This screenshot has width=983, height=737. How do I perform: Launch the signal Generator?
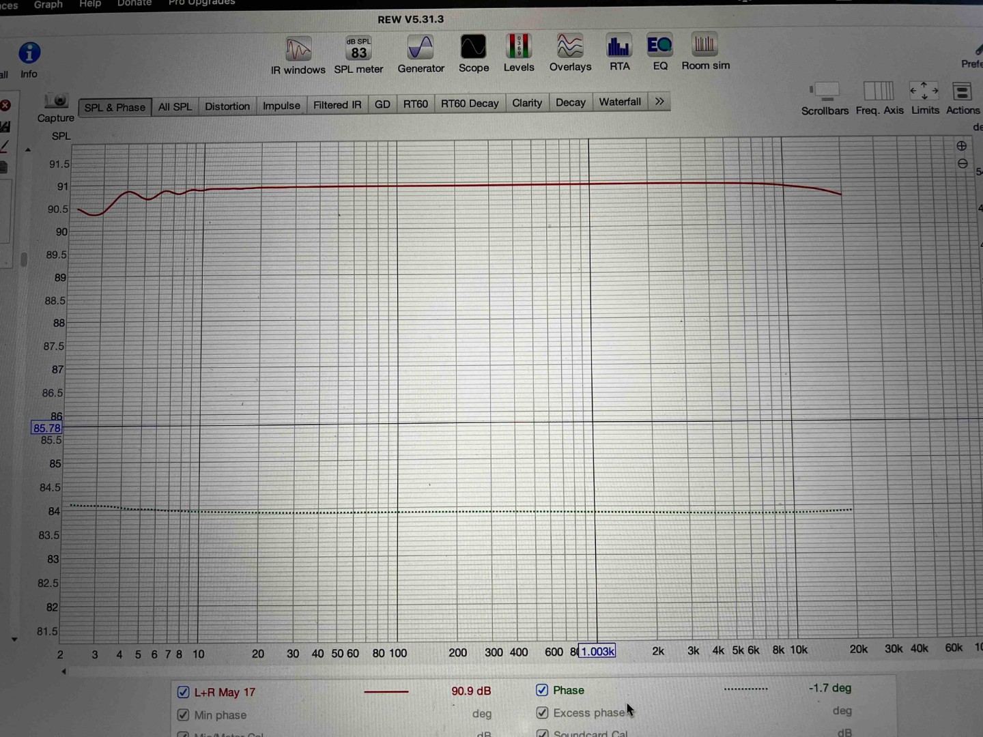point(421,49)
